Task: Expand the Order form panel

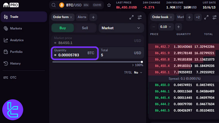Action: click(x=131, y=17)
